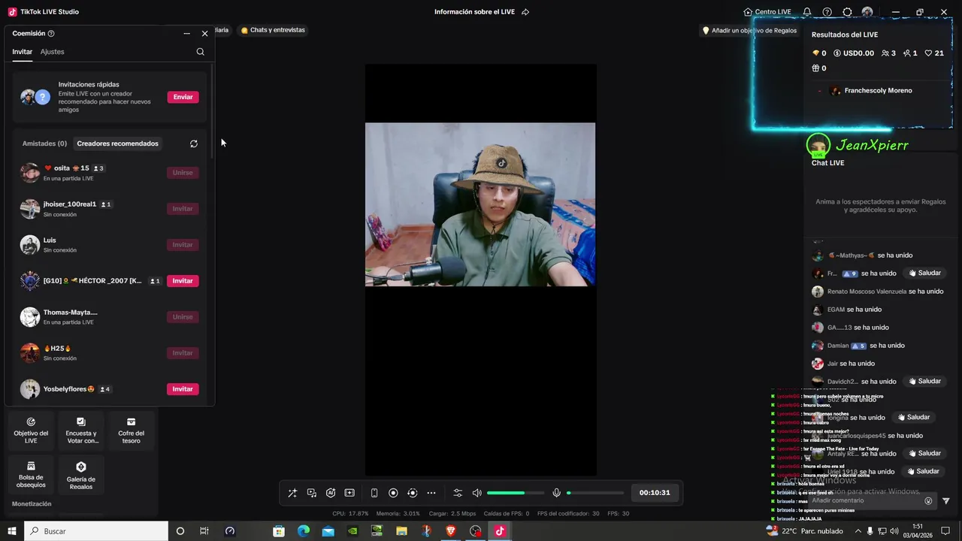Screen dimensions: 962x541
Task: Open Cofre del tesoro tool
Action: pyautogui.click(x=131, y=431)
